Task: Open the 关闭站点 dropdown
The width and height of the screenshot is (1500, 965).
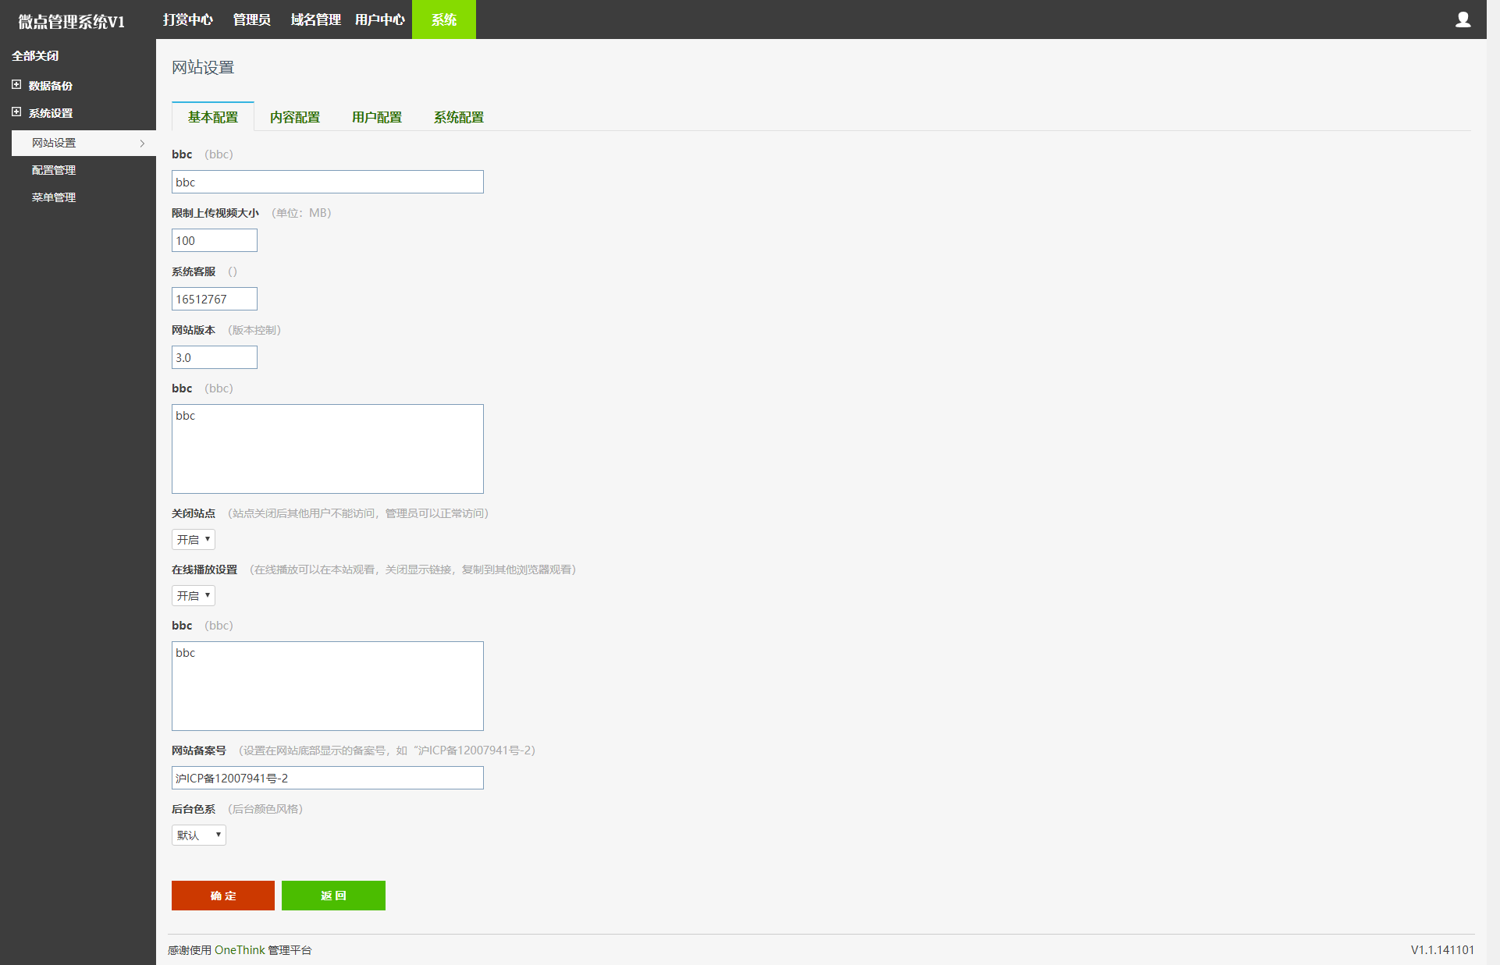Action: pos(194,539)
